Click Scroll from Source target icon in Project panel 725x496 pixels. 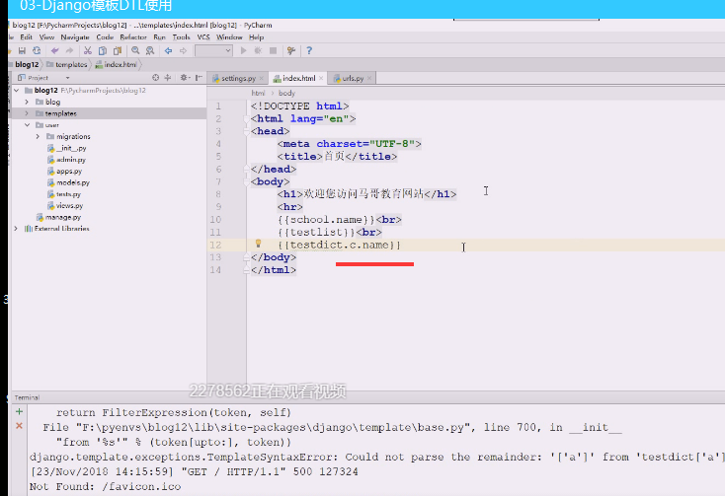point(155,78)
